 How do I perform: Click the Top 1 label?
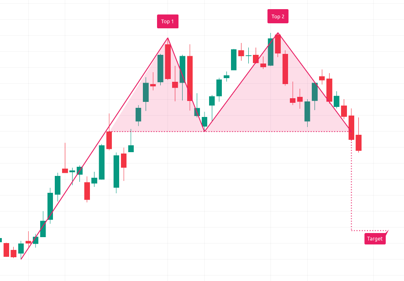[168, 21]
